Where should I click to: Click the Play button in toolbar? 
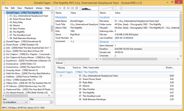coord(60,8)
